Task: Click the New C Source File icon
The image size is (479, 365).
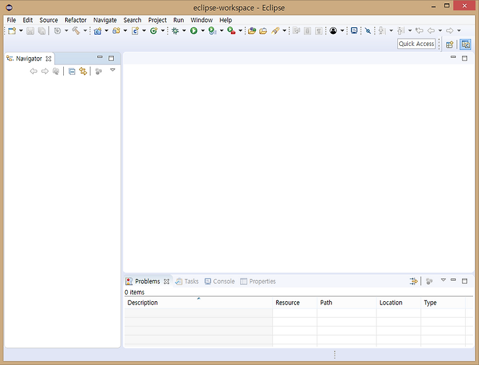Action: 135,31
